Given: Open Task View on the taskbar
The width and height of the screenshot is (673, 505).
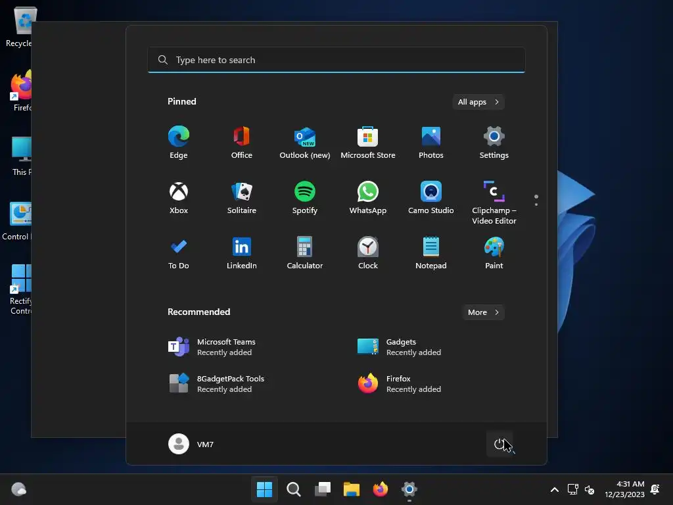Looking at the screenshot, I should click(323, 489).
